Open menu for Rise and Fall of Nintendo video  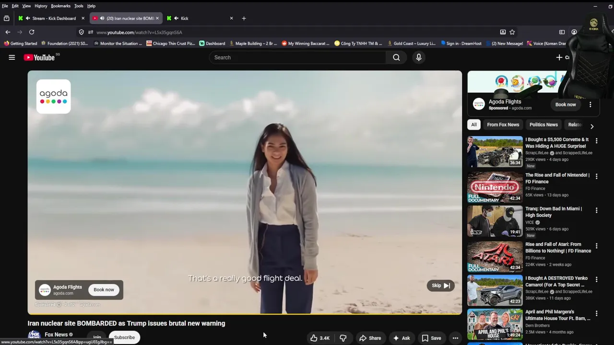point(596,176)
